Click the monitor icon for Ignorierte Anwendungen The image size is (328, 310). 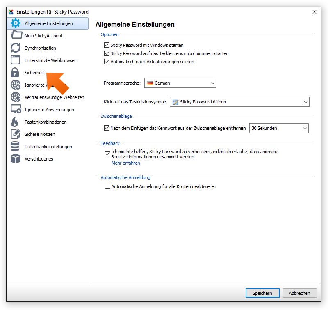[x=16, y=109]
